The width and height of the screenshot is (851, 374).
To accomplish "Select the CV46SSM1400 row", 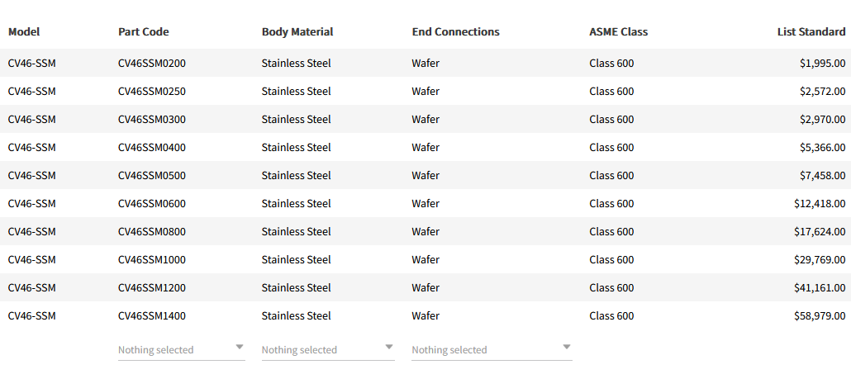I will [x=152, y=316].
